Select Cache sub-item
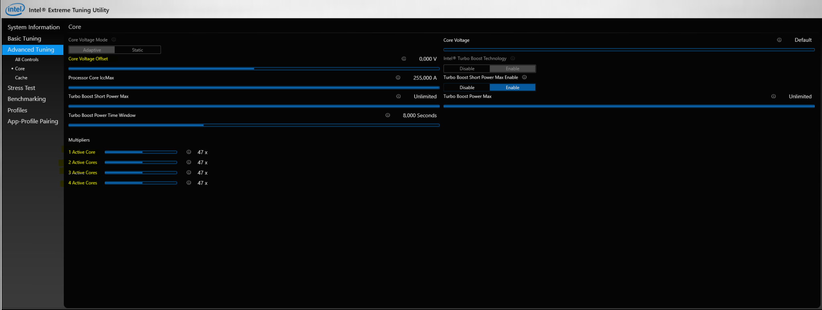 pos(21,78)
